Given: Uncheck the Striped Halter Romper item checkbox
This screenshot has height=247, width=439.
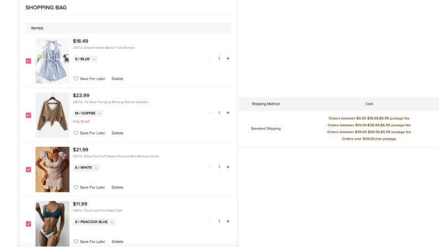Looking at the screenshot, I should tap(29, 61).
